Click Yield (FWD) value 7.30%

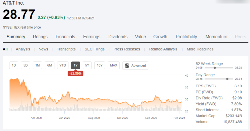tap(237, 104)
